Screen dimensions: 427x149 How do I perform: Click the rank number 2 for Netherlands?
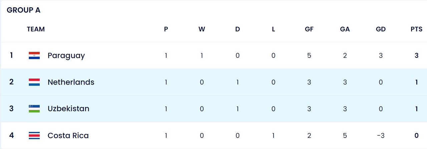tap(11, 82)
